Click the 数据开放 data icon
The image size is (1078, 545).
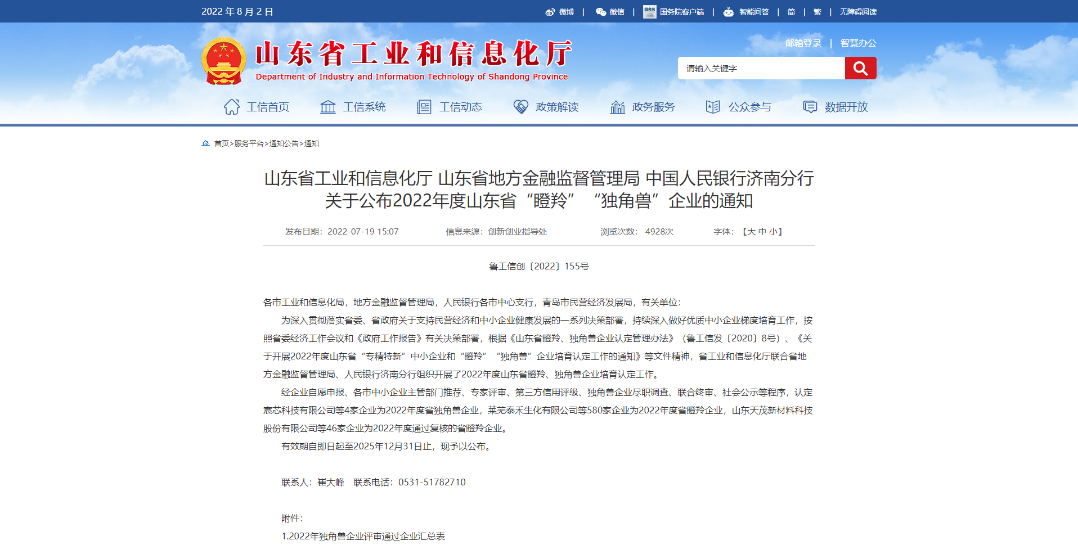pos(811,106)
